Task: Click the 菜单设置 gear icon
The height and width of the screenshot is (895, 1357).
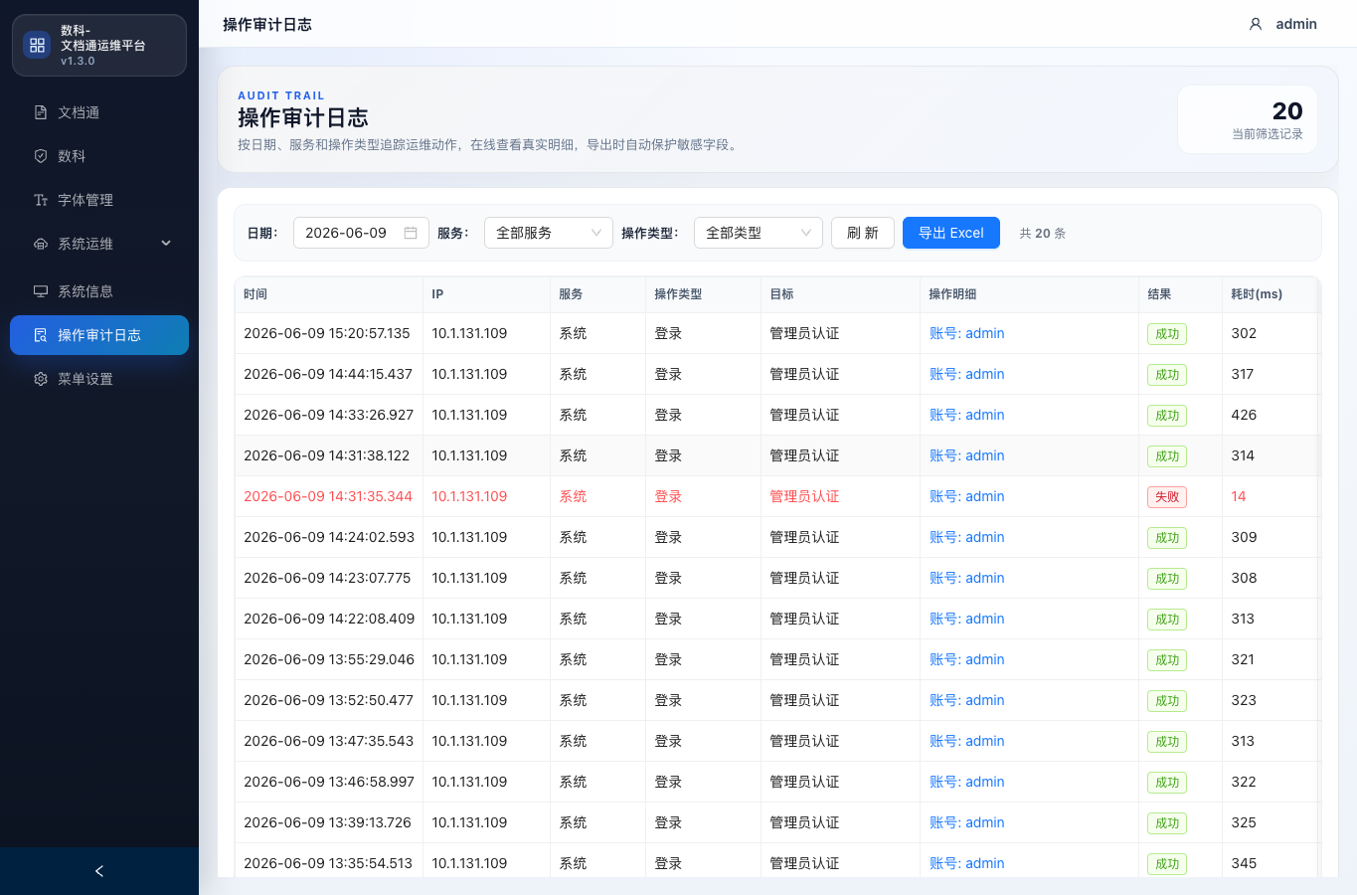Action: (41, 379)
